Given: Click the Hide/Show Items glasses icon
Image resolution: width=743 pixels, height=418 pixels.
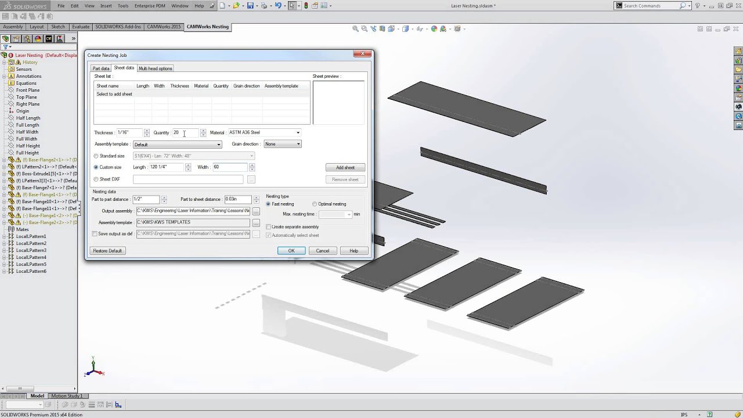Looking at the screenshot, I should click(419, 28).
